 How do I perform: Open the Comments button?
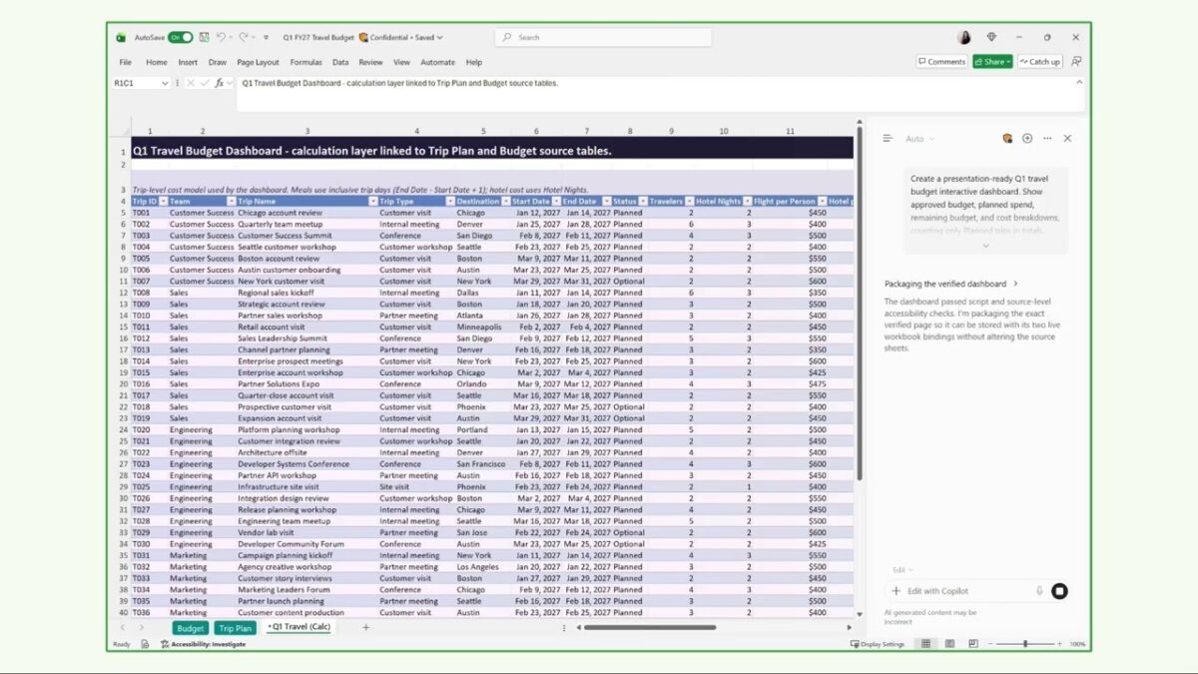(x=941, y=62)
